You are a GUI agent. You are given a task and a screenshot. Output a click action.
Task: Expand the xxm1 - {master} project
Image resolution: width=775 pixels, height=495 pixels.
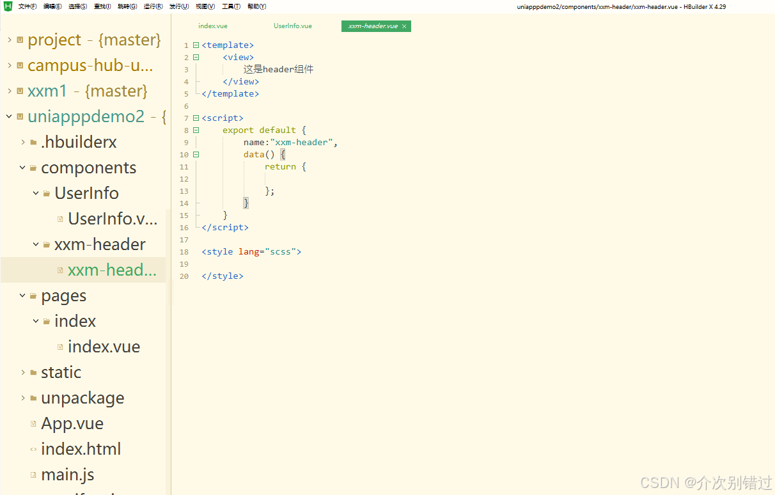pyautogui.click(x=10, y=91)
